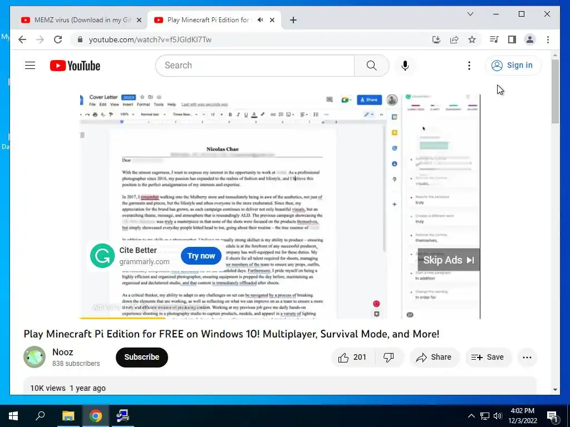The height and width of the screenshot is (427, 570).
Task: Open network status tray icon
Action: 485,416
